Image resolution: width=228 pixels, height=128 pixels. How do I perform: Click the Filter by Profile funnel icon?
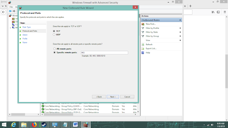tap(143, 28)
